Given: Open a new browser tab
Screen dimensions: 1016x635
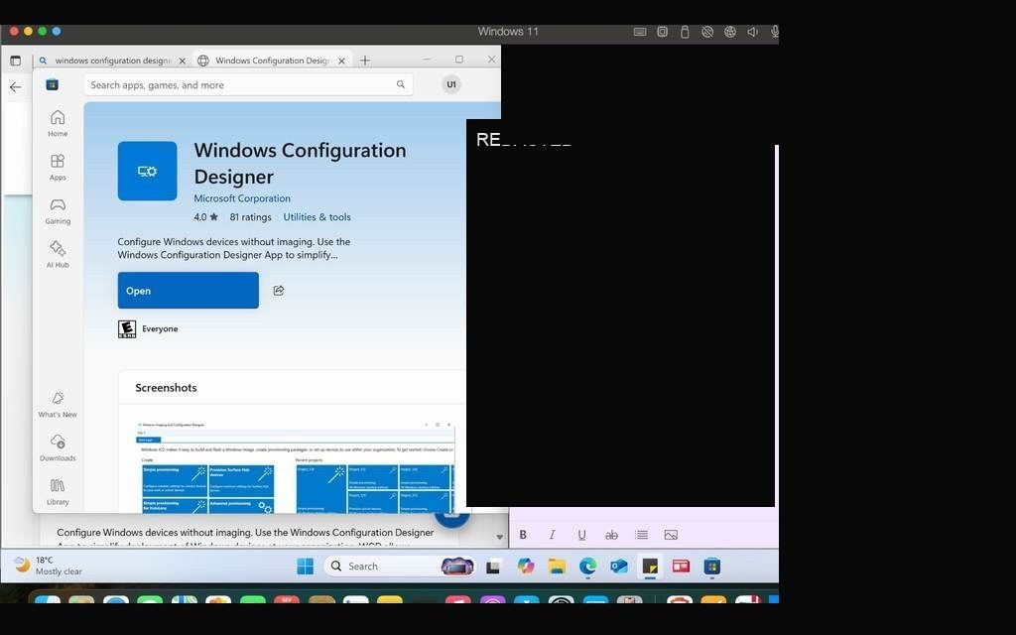Looking at the screenshot, I should click(365, 61).
